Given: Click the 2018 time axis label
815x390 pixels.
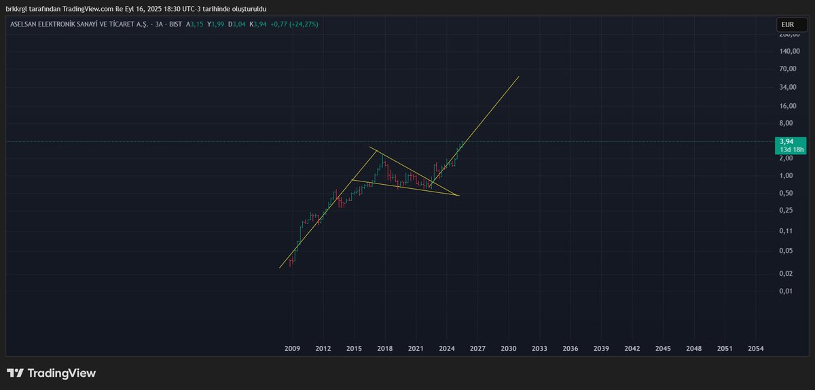Looking at the screenshot, I should tap(384, 349).
